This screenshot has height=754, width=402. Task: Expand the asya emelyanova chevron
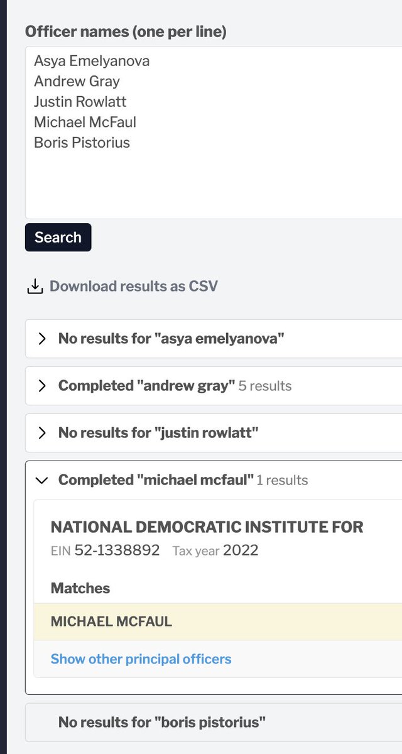tap(42, 339)
